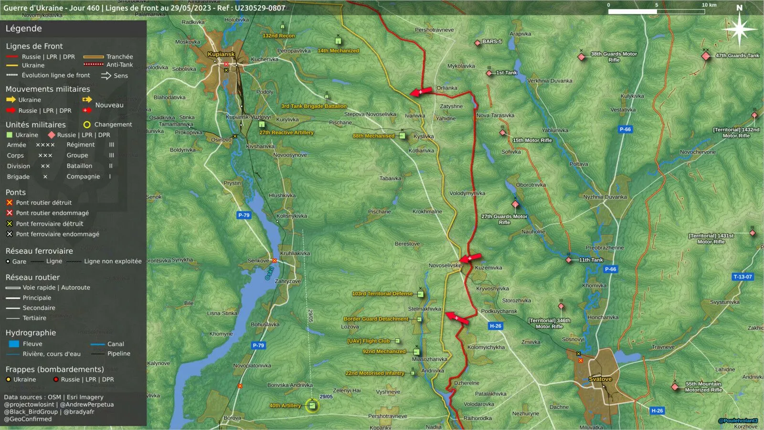This screenshot has width=764, height=430.
Task: Click the T-13-07 road sign
Action: coord(743,277)
